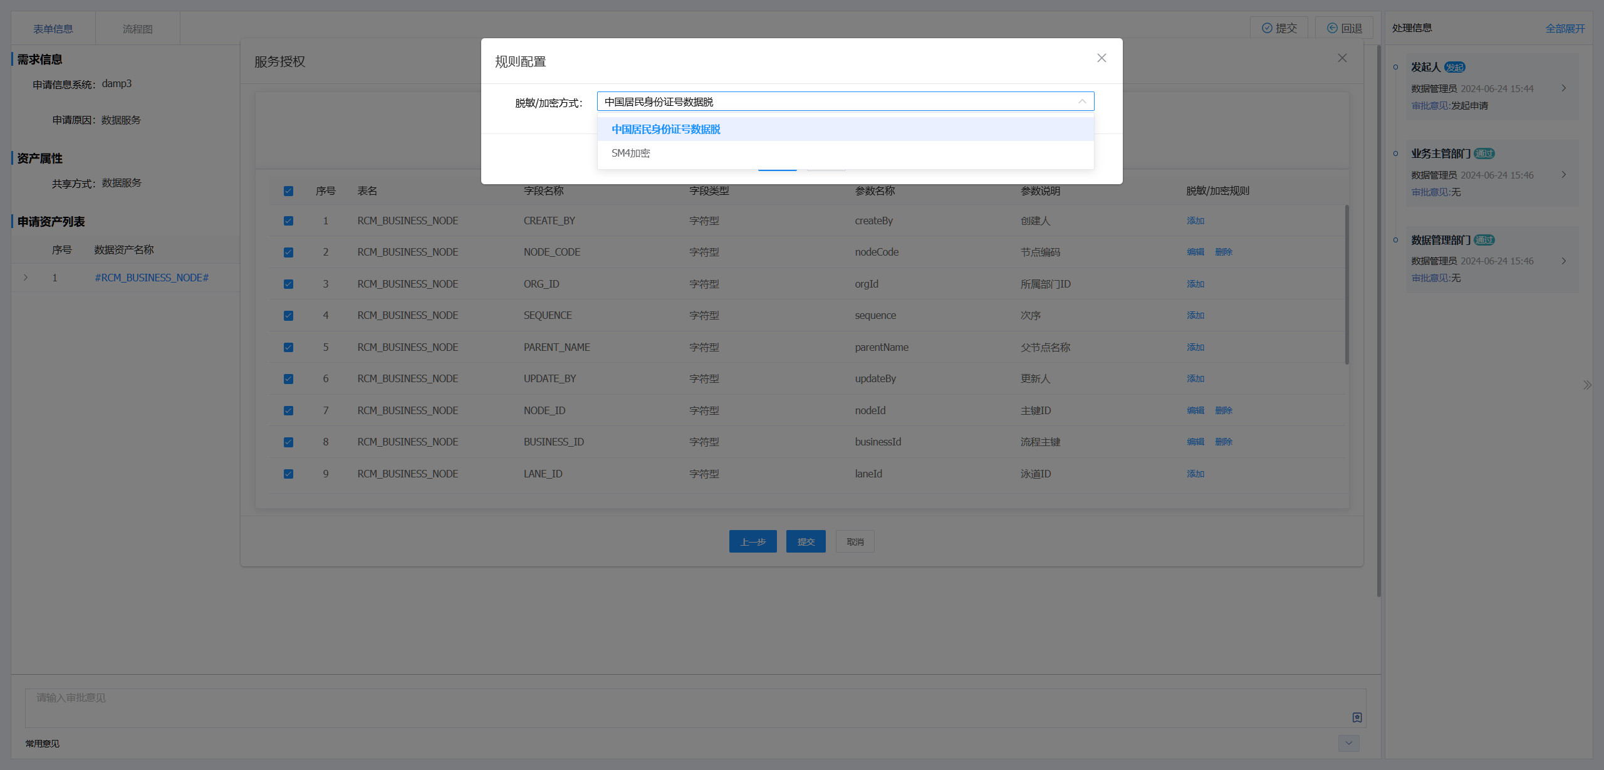Click the 审批意见 text input field

(x=689, y=708)
